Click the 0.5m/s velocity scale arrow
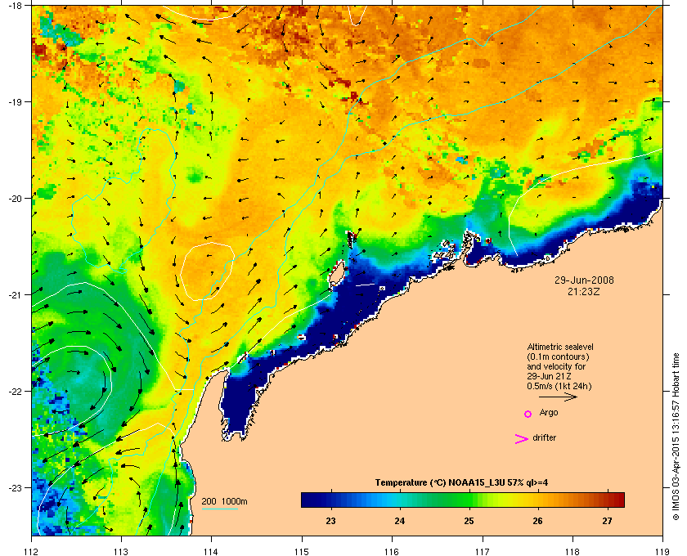The height and width of the screenshot is (556, 687). tap(558, 397)
